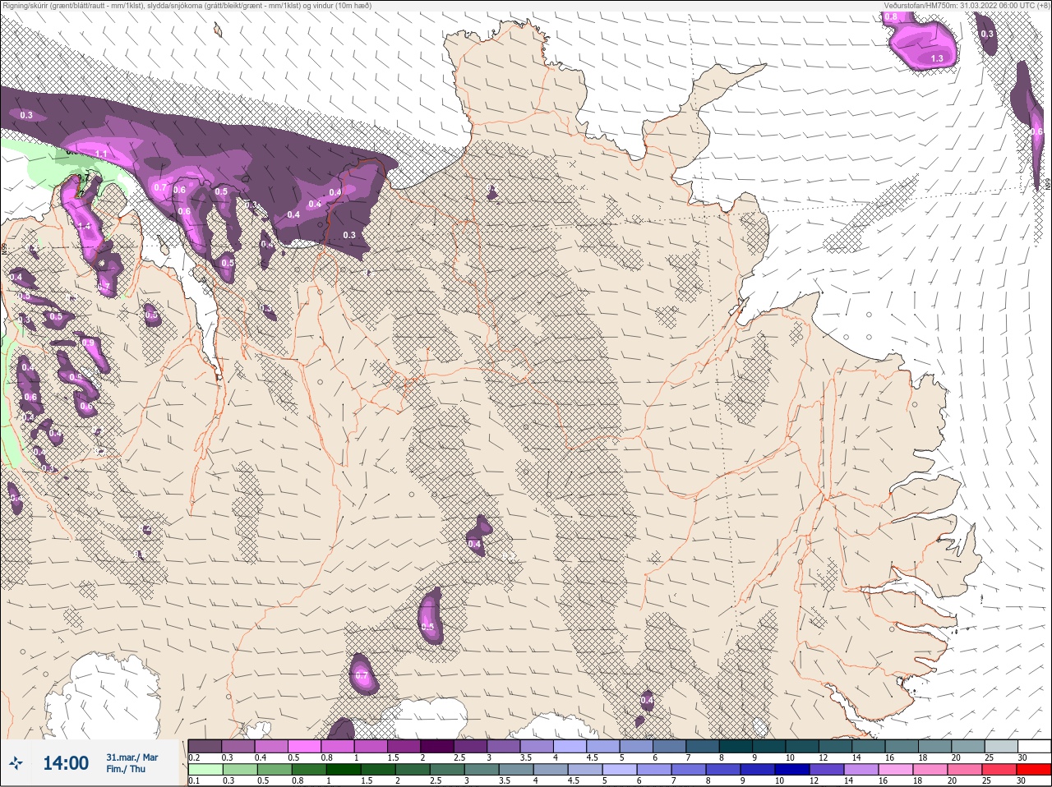
Task: Click the 14:00 forecast time display
Action: (66, 763)
